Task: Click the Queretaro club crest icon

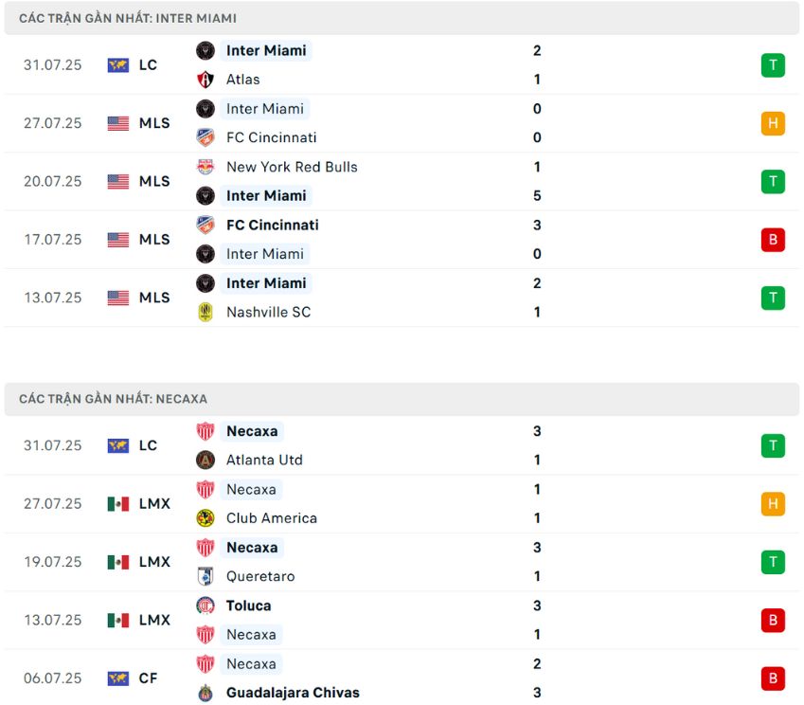Action: point(205,576)
